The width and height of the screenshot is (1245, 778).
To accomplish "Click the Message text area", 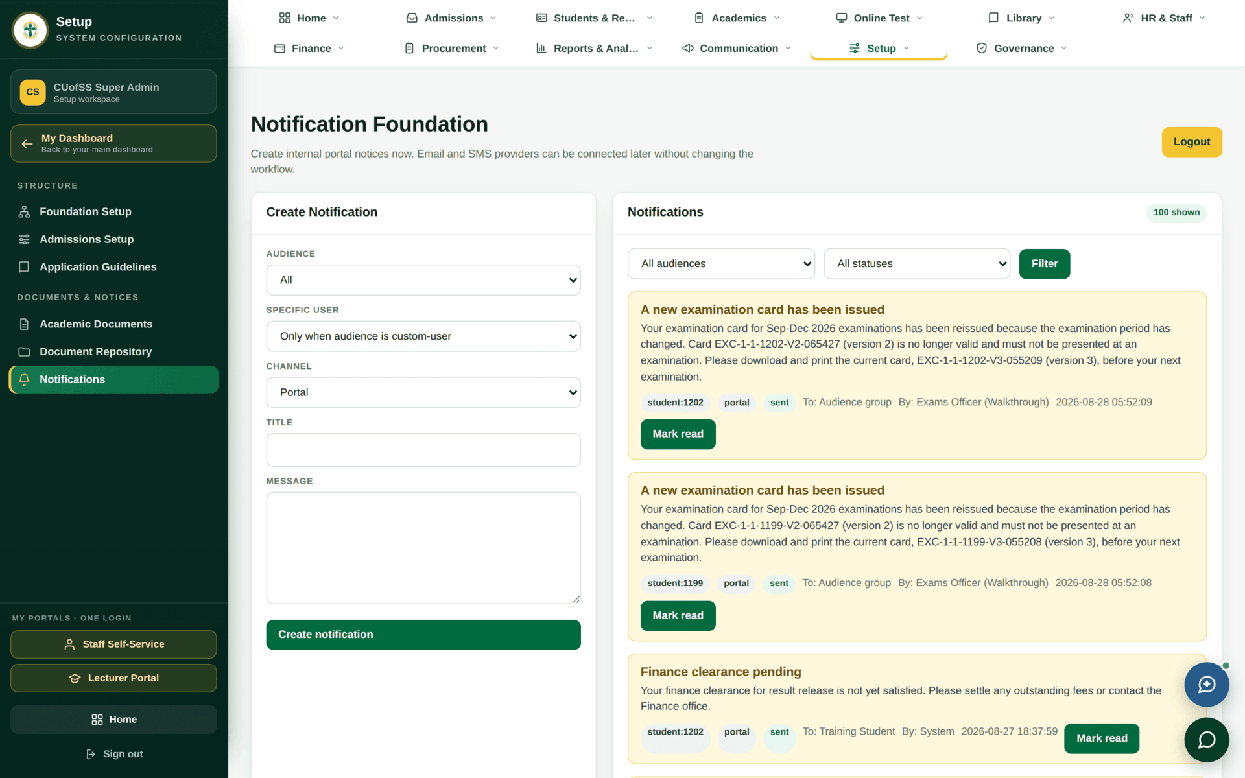I will [423, 548].
